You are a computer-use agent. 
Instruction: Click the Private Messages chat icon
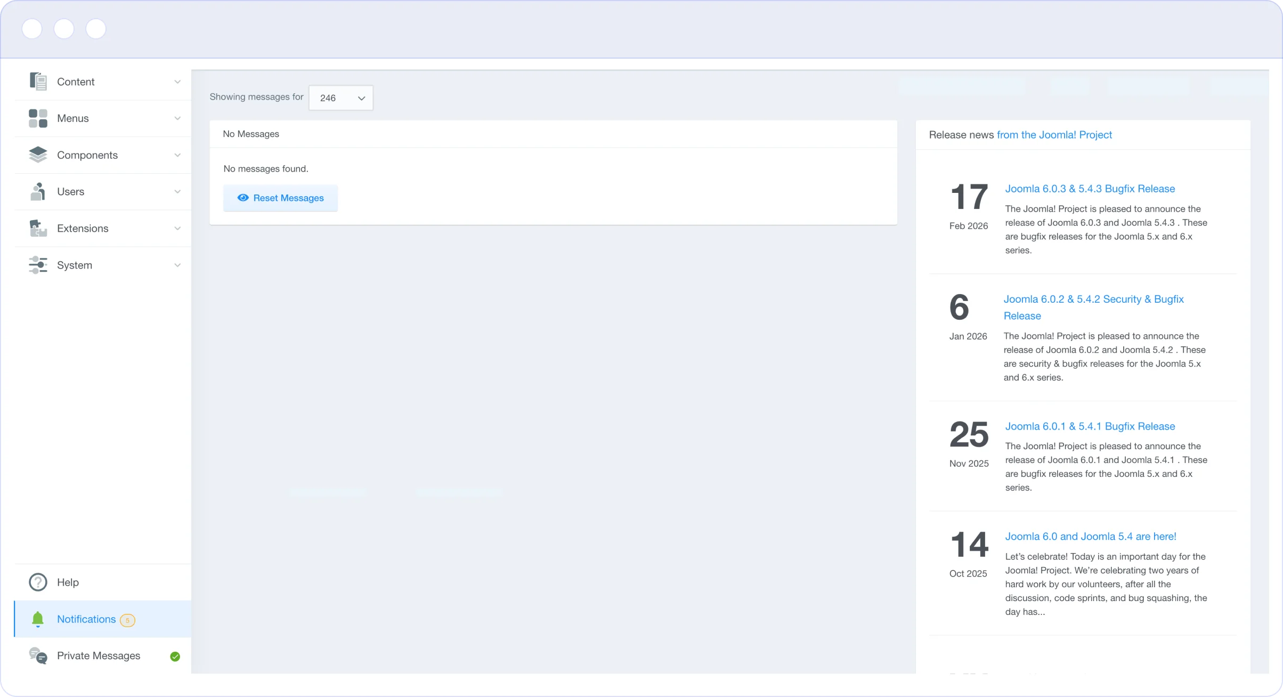pyautogui.click(x=38, y=656)
